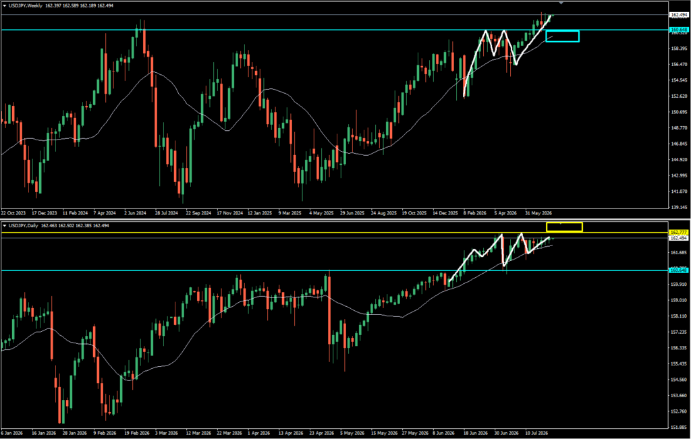
Task: Click the 17 Dec 2023 date label
Action: [x=45, y=212]
